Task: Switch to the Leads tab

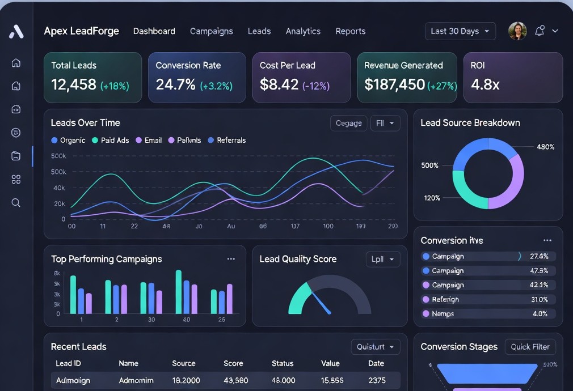Action: coord(259,31)
